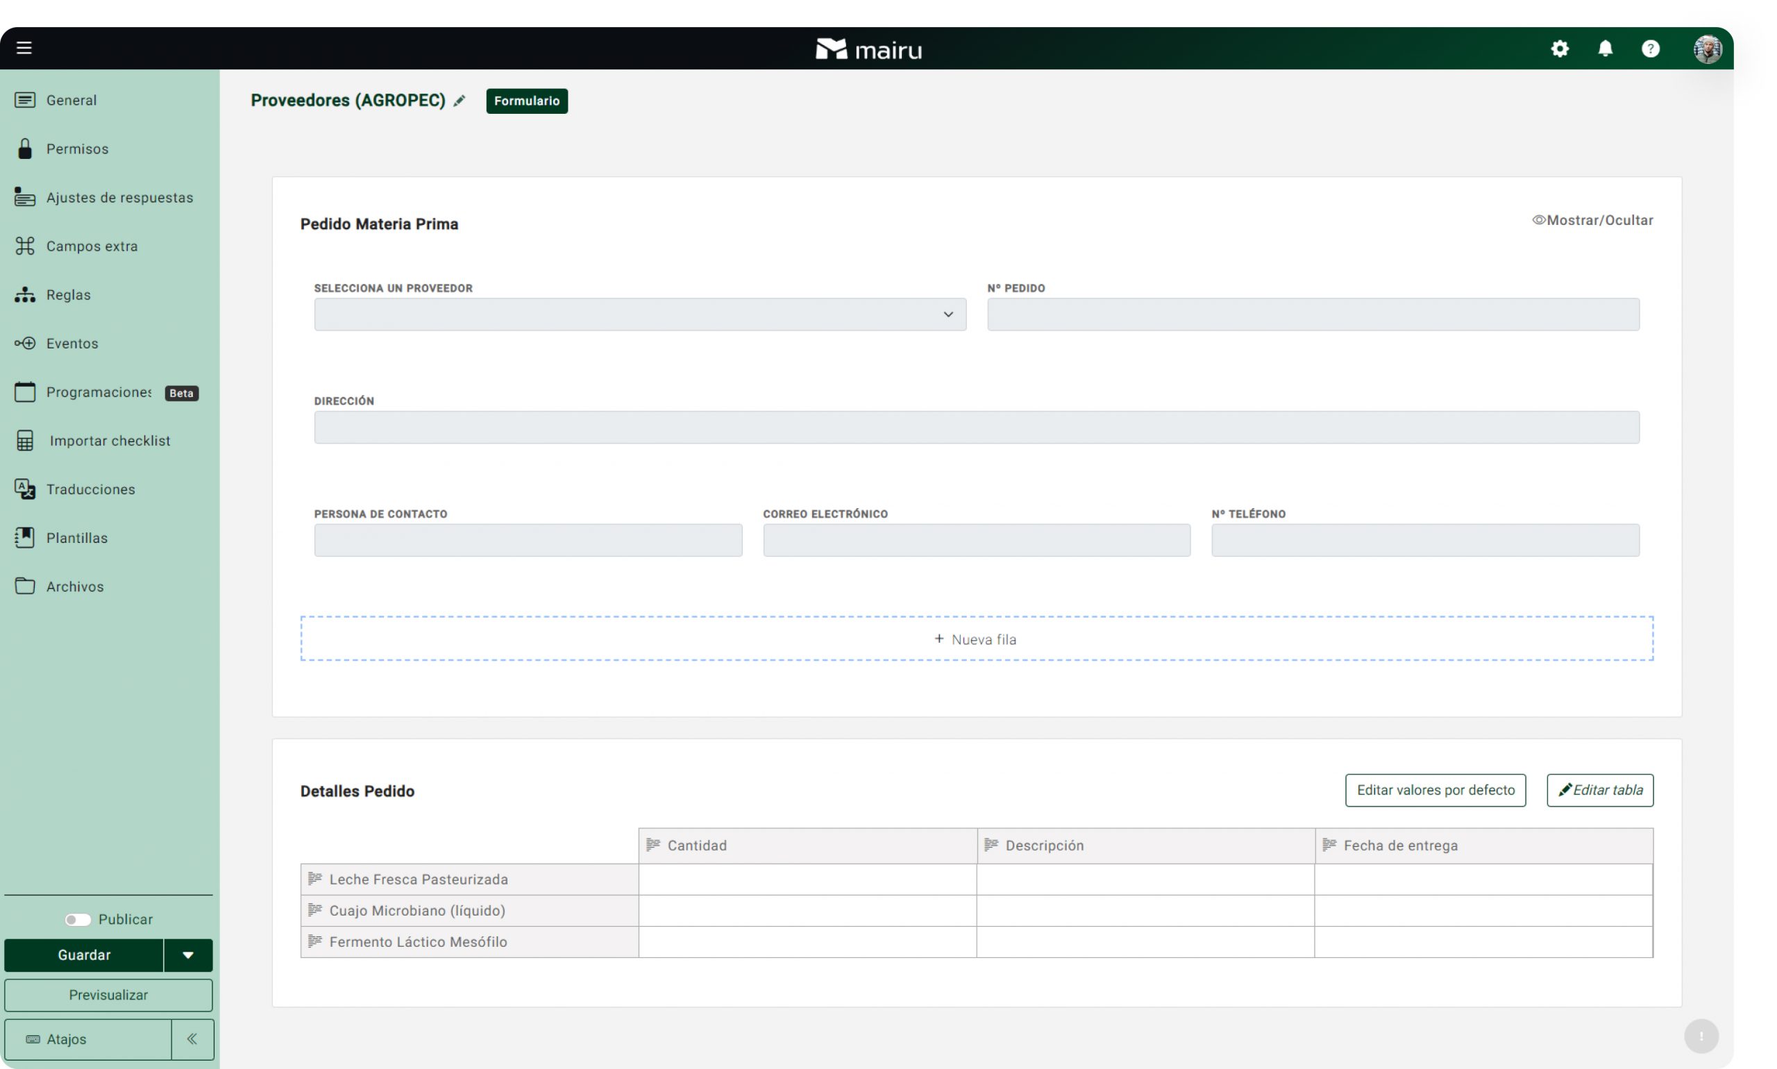Open settings via gear icon
The width and height of the screenshot is (1777, 1069).
click(1560, 49)
